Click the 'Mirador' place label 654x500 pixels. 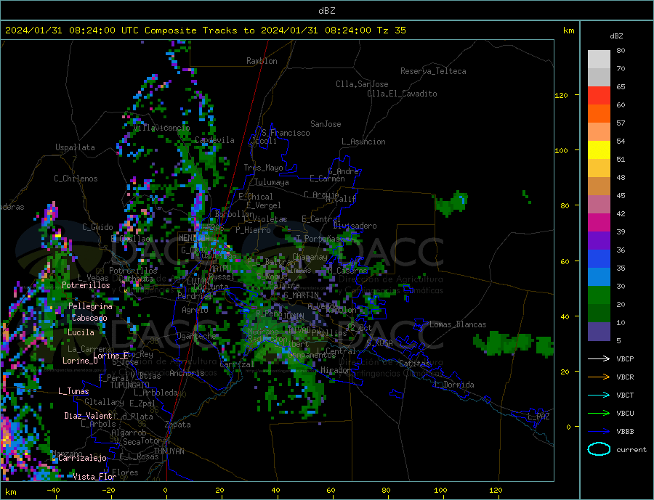pos(335,370)
